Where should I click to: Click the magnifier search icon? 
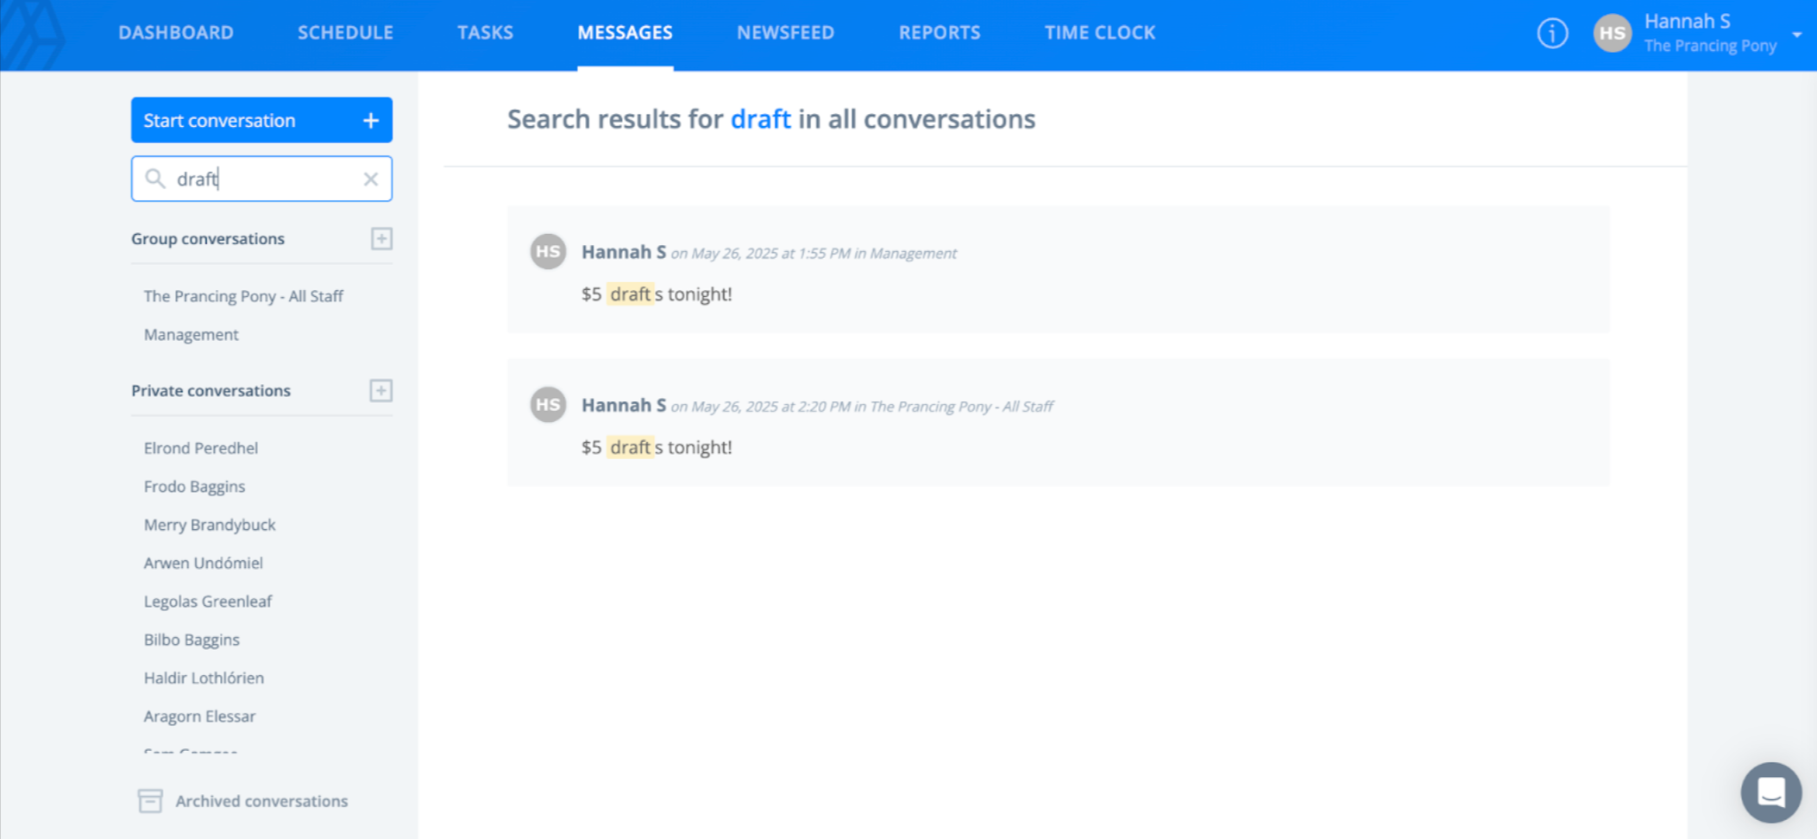click(154, 179)
